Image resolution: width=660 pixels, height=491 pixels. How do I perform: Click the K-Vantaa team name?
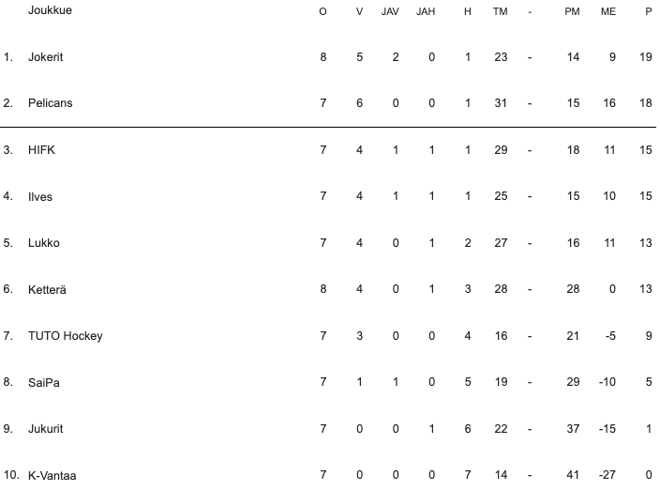click(x=52, y=476)
